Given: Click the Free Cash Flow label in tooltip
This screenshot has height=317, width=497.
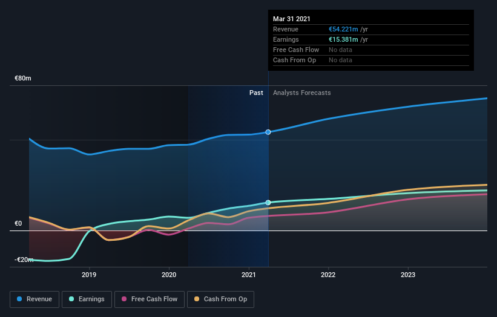Looking at the screenshot, I should click(296, 50).
